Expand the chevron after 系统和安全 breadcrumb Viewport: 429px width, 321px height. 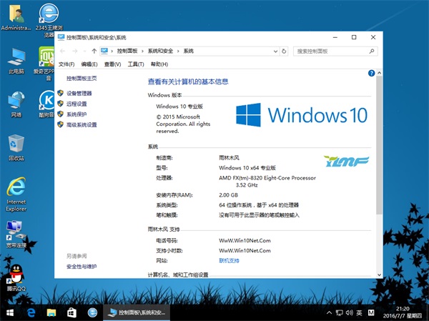[178, 51]
